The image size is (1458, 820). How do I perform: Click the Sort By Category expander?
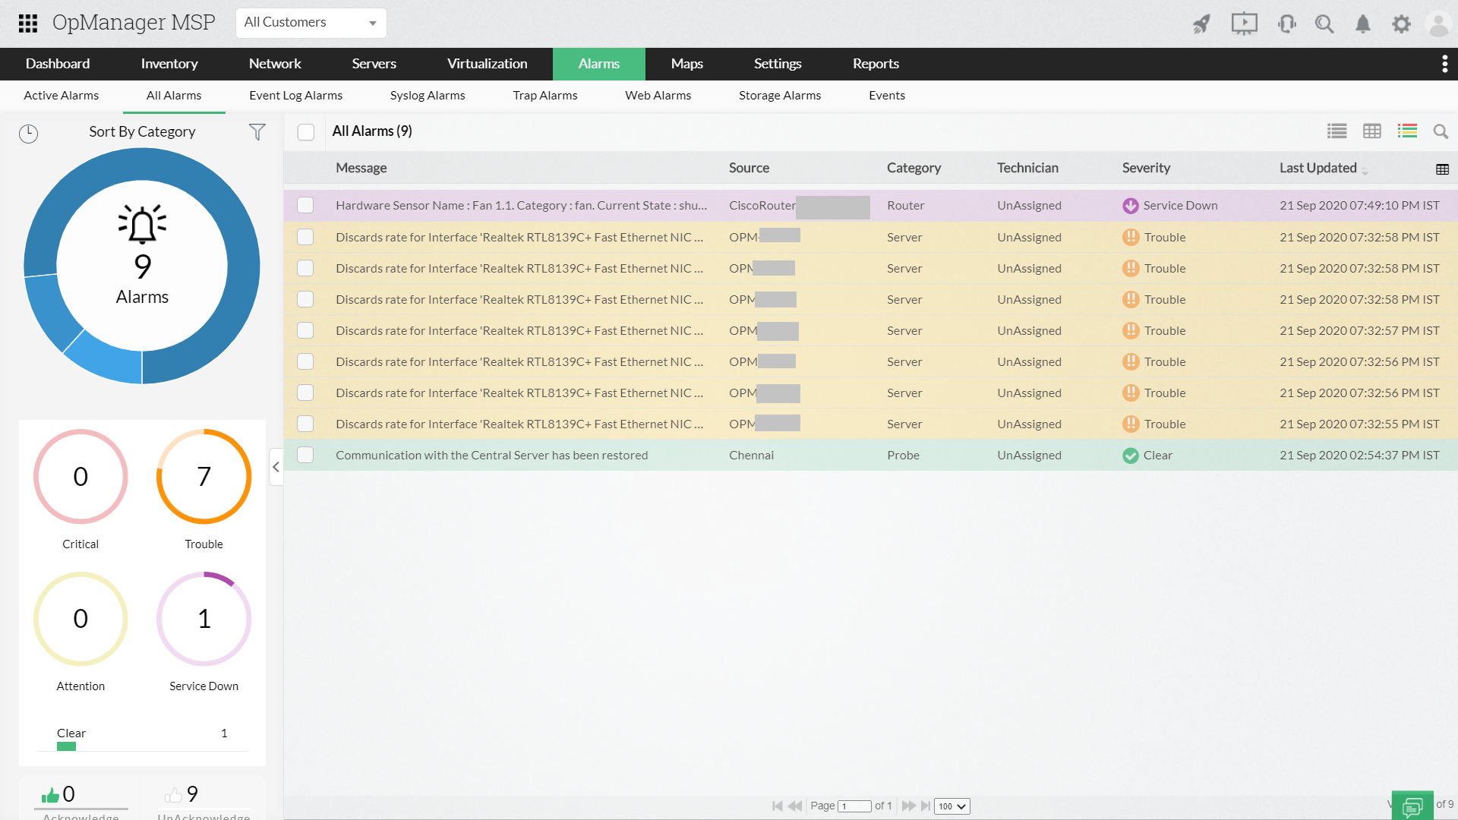click(141, 131)
